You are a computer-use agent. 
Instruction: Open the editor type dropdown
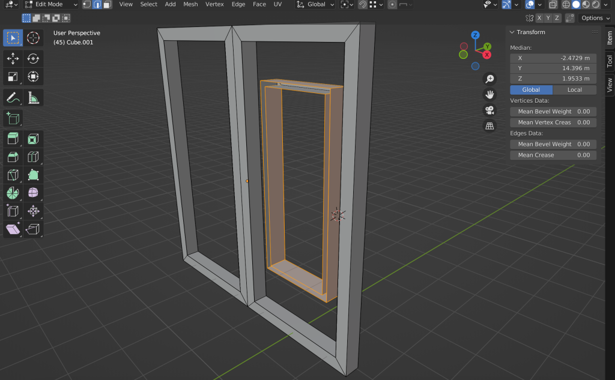tap(11, 5)
